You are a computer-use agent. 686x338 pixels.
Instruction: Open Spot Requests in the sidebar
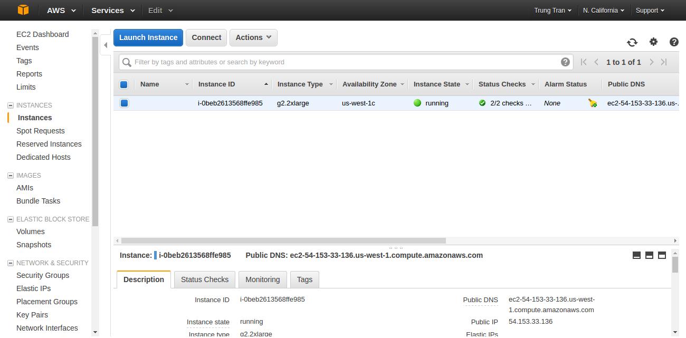41,131
